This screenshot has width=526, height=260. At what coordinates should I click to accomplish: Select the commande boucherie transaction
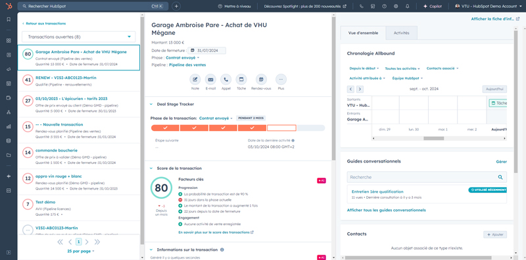click(x=78, y=156)
